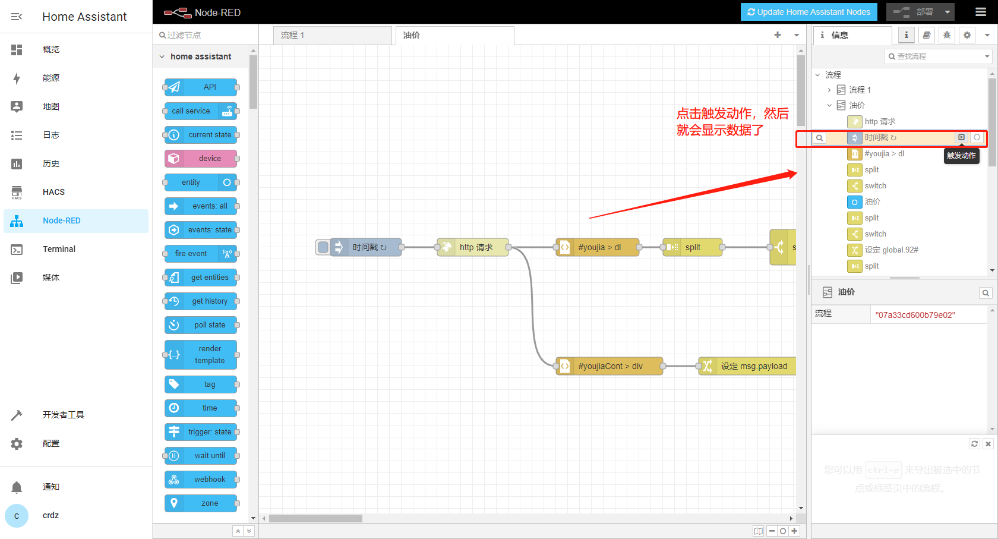Open the Node-RED hamburger main menu
The image size is (998, 539).
[x=981, y=12]
